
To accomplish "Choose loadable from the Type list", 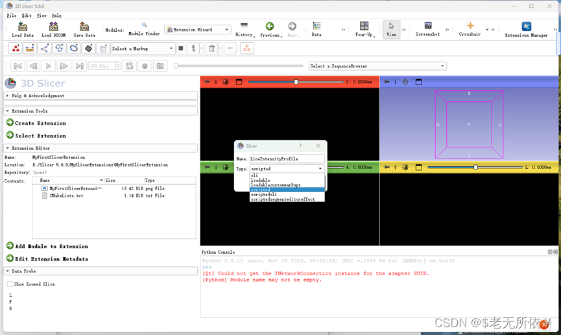I will click(287, 180).
